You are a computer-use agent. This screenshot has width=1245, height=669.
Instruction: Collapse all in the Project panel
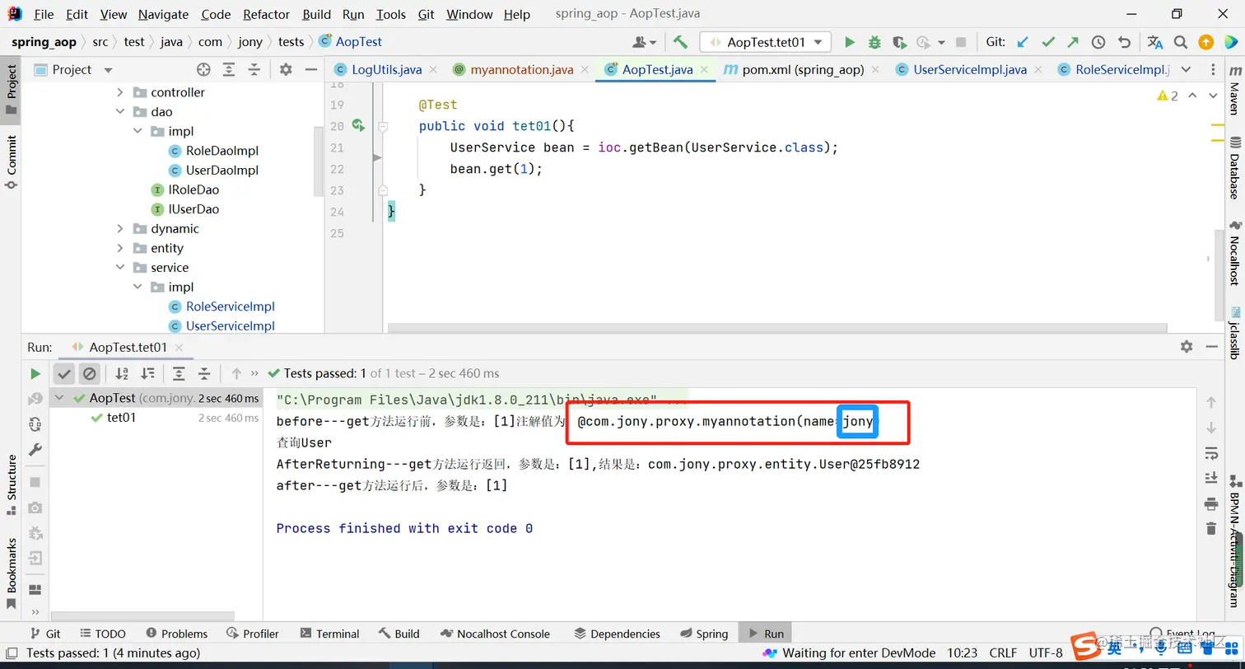(254, 70)
